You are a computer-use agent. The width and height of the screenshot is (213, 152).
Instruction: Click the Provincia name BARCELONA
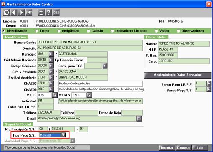point(83,72)
